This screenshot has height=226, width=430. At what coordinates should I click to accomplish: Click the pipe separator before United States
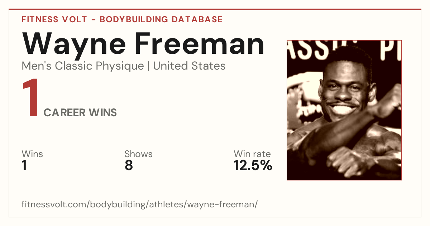pyautogui.click(x=148, y=66)
